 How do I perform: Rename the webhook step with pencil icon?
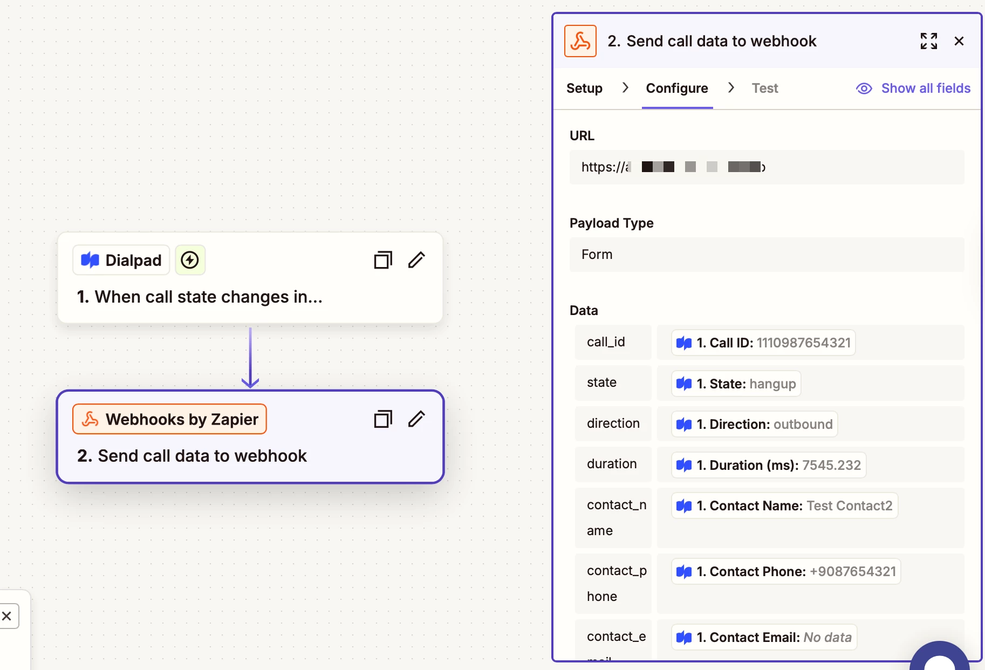point(416,419)
